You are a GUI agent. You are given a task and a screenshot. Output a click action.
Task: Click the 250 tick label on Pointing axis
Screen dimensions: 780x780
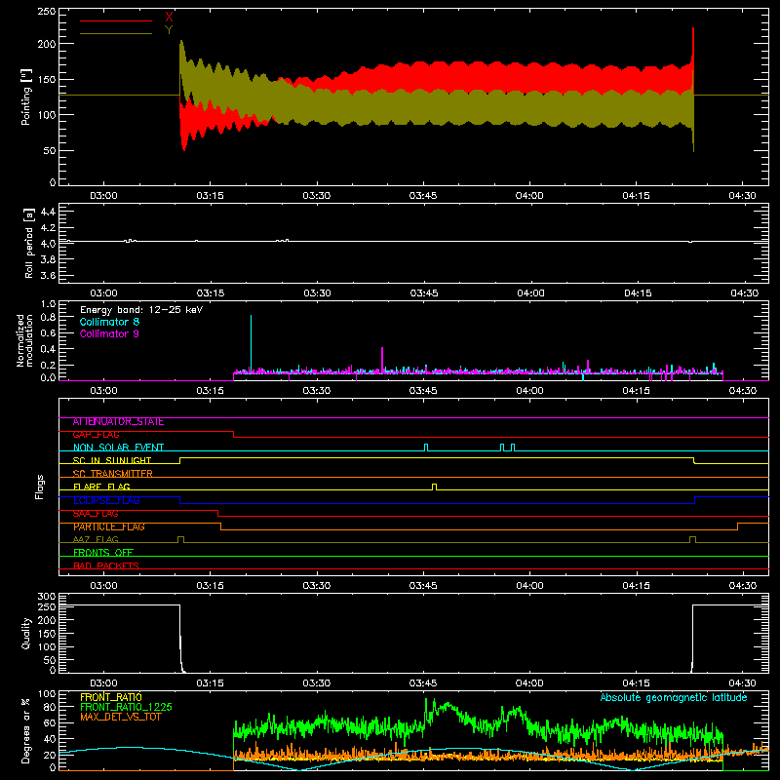pyautogui.click(x=47, y=12)
